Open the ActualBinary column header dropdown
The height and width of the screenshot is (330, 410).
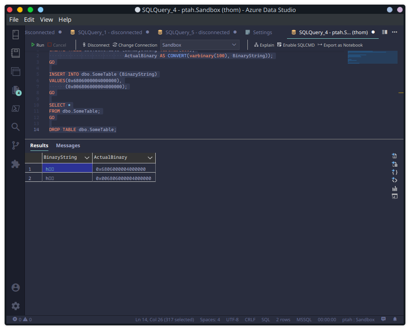click(150, 157)
